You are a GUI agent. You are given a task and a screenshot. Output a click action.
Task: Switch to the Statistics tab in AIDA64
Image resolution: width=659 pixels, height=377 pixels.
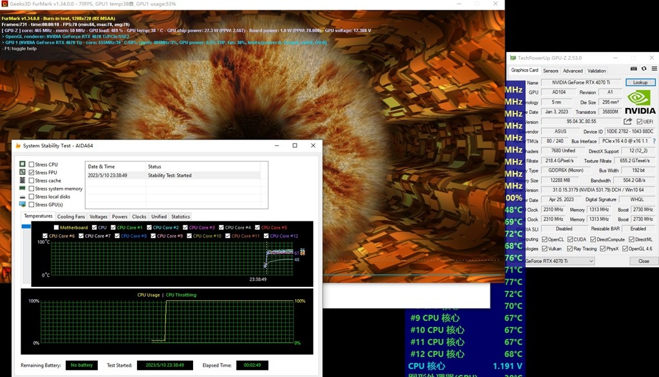click(180, 217)
